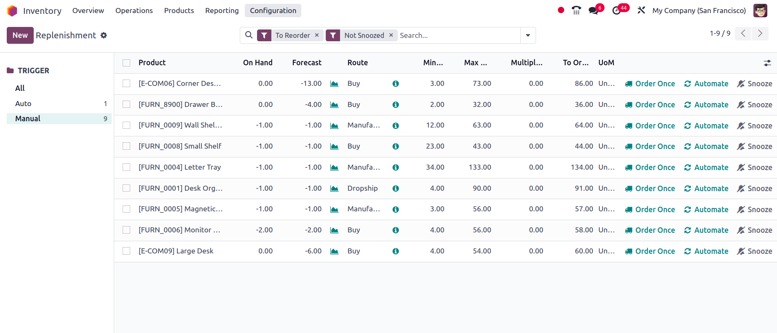Image resolution: width=777 pixels, height=333 pixels.
Task: Tick the select-all header checkbox
Action: [126, 63]
